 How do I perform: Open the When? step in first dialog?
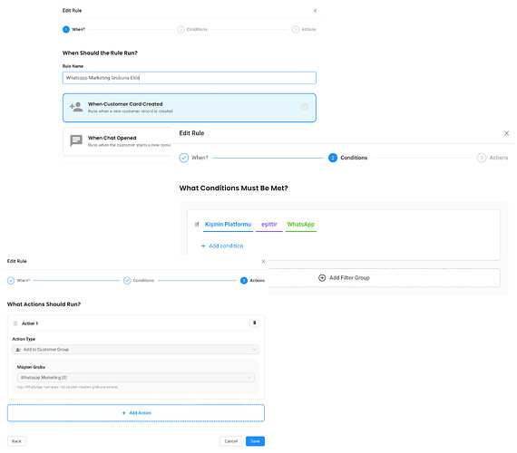pos(73,29)
